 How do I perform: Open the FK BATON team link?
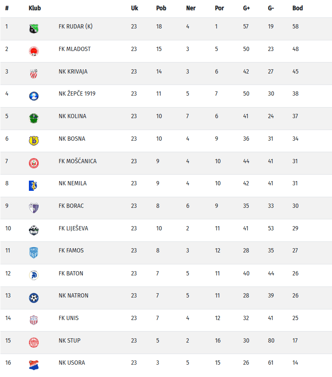(x=71, y=273)
